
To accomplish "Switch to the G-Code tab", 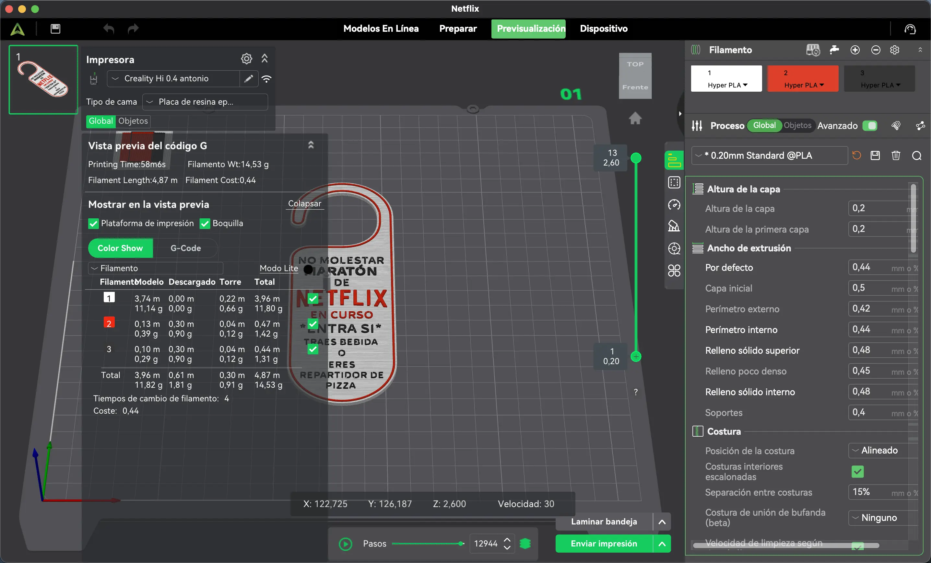I will pyautogui.click(x=185, y=248).
